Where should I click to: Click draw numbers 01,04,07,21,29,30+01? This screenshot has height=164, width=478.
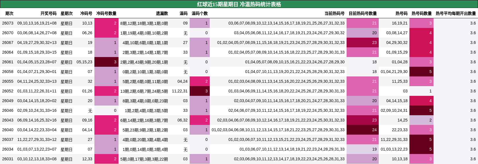(x=37, y=72)
